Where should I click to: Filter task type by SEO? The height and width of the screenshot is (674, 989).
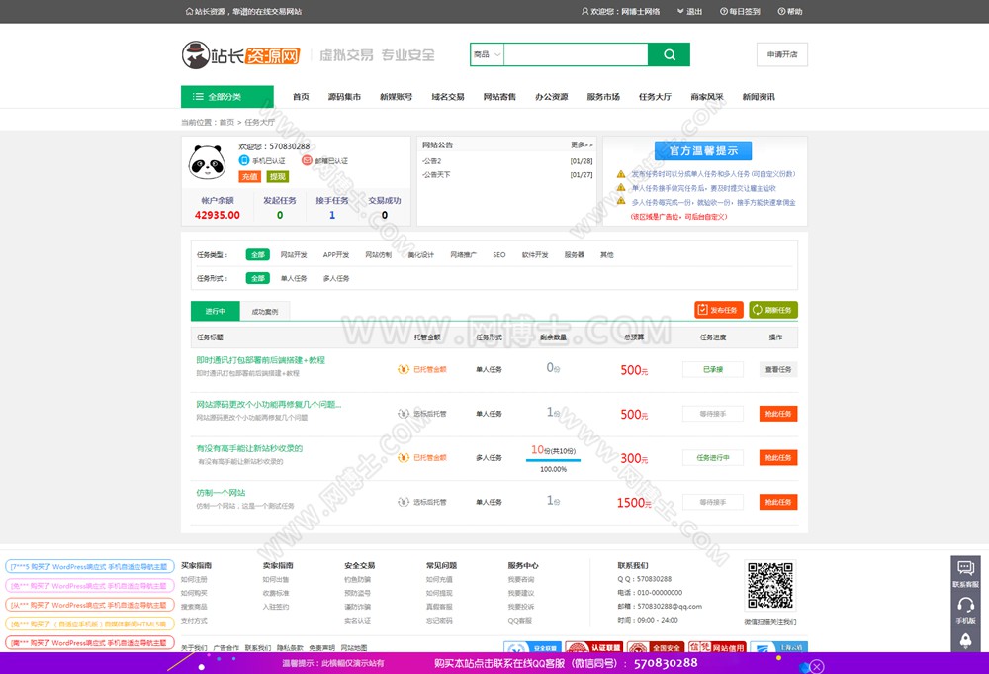(x=498, y=255)
